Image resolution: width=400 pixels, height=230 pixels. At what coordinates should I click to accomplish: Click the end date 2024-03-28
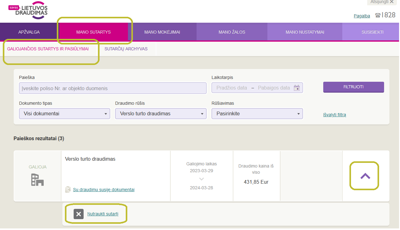point(202,188)
